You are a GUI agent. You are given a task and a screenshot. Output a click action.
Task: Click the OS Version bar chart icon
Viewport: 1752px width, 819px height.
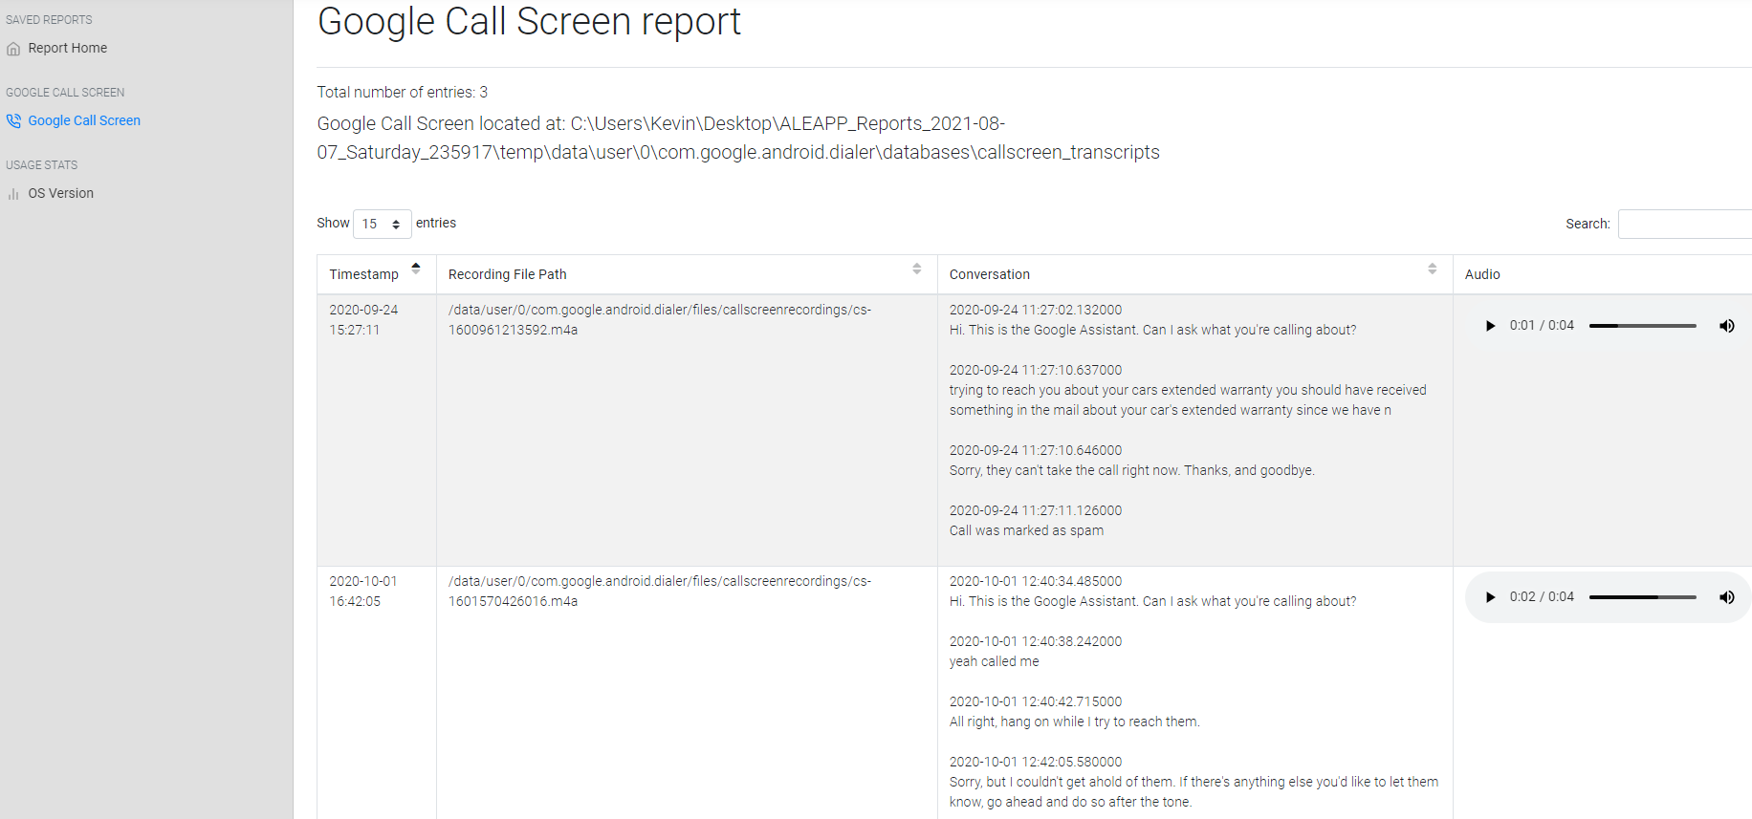[x=13, y=194]
